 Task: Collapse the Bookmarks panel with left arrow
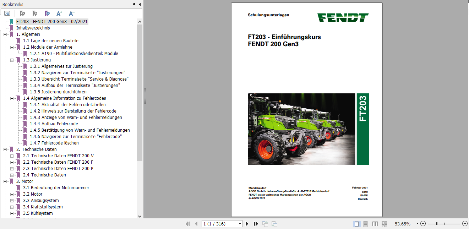[x=140, y=4]
